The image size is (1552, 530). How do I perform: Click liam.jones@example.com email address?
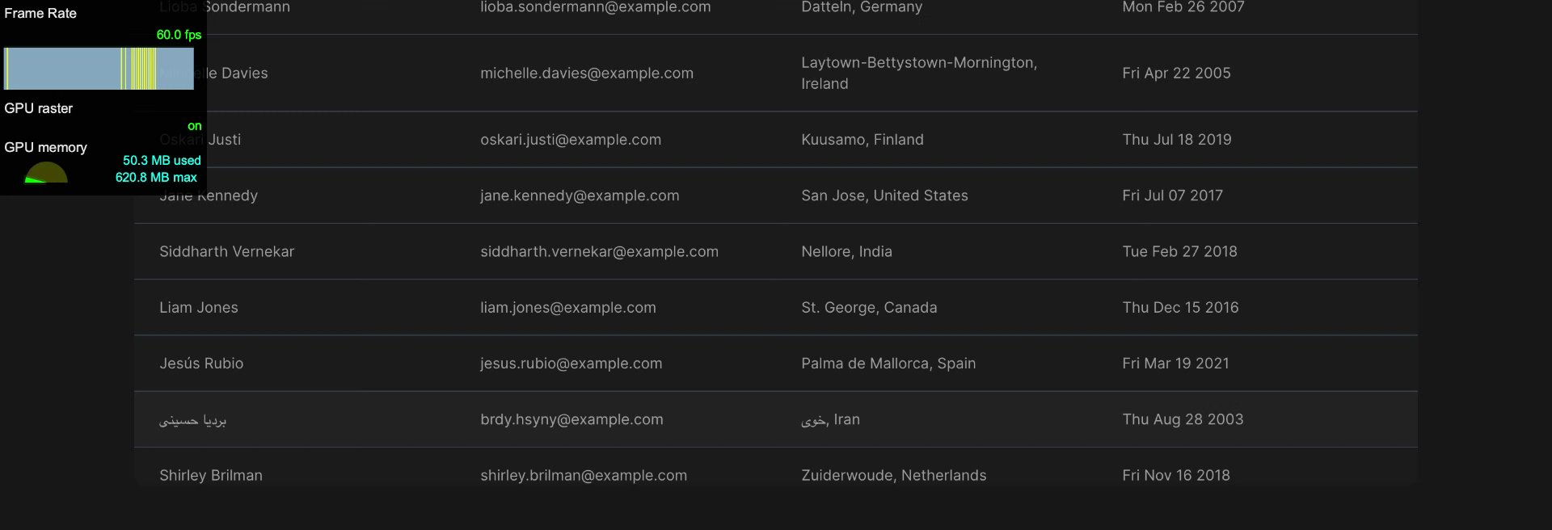567,307
